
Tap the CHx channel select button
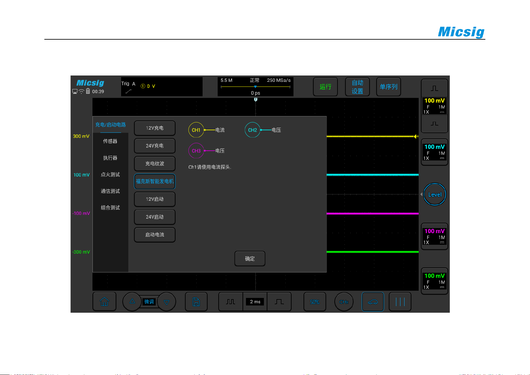[x=344, y=302]
